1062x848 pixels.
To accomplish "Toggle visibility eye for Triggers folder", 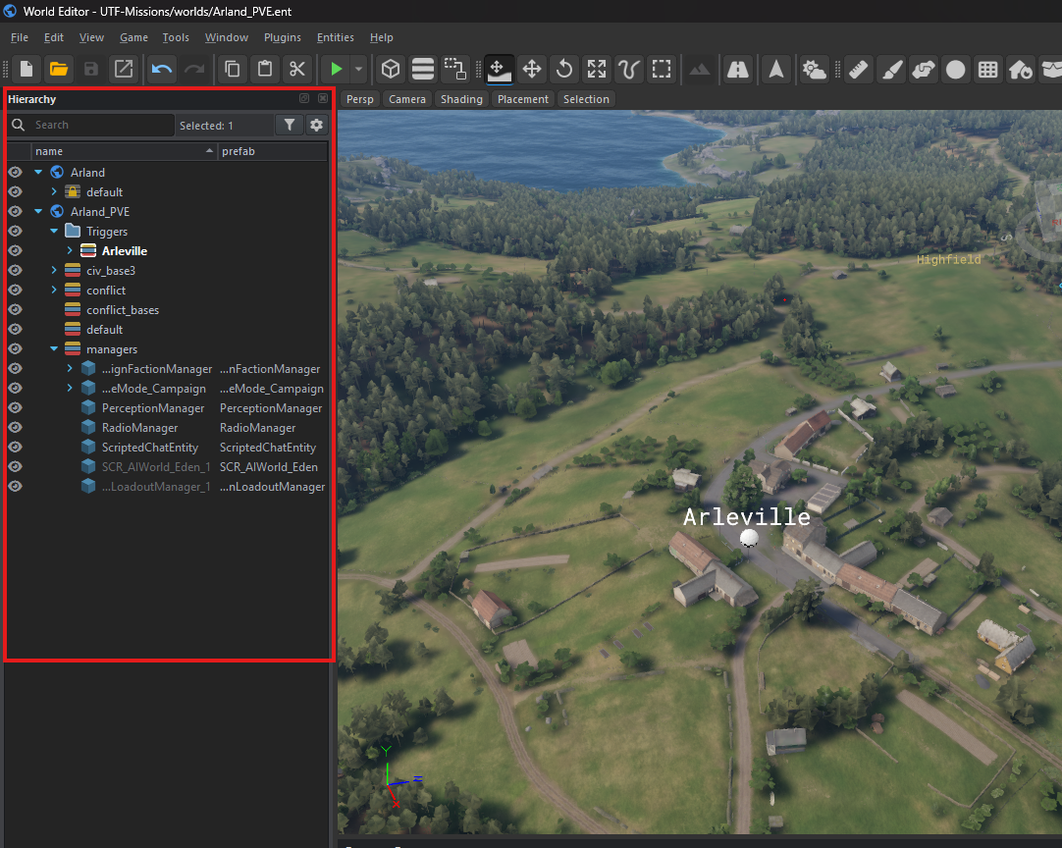I will coord(16,232).
